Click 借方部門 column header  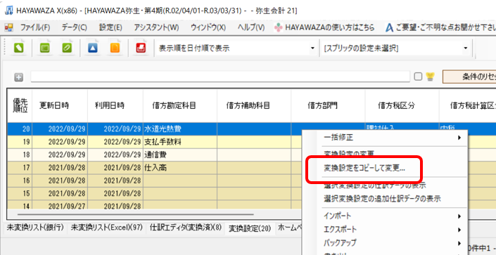tap(328, 105)
